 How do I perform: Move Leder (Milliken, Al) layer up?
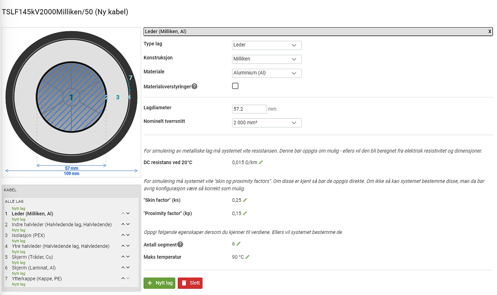[123, 213]
